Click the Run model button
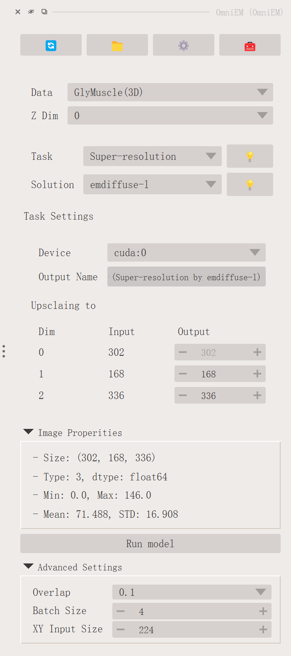 tap(150, 544)
